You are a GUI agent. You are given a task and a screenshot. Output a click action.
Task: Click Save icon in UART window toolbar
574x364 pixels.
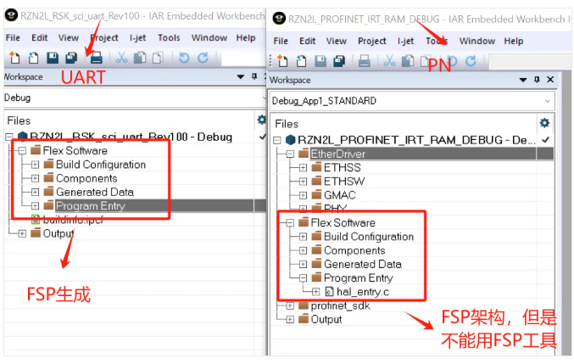(53, 58)
